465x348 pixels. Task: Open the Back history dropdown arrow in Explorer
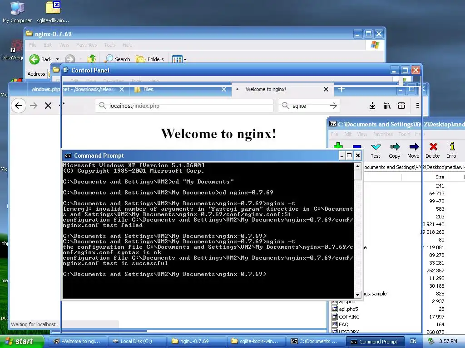coord(57,59)
